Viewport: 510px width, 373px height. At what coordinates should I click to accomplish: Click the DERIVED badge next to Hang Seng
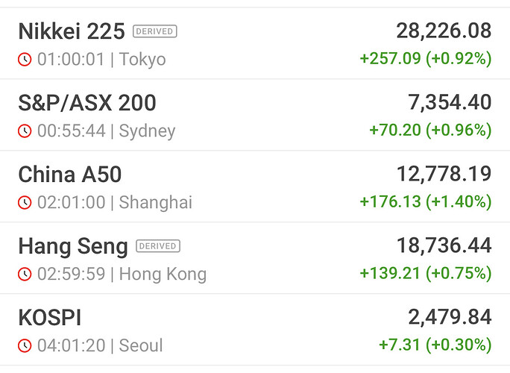coord(157,246)
